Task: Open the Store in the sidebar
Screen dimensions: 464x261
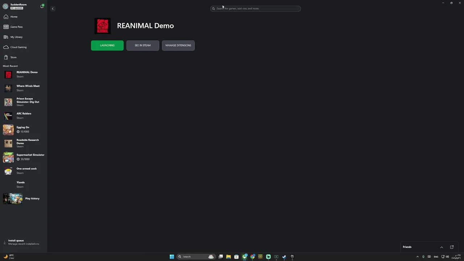Action: (x=24, y=57)
